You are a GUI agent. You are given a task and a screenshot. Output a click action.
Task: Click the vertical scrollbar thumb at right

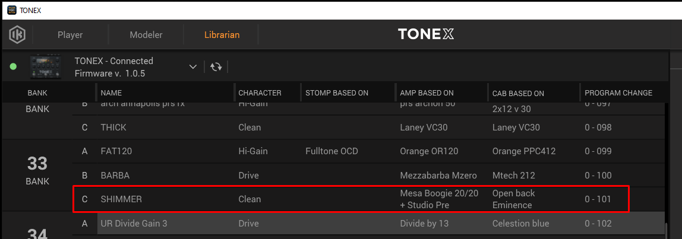click(667, 229)
